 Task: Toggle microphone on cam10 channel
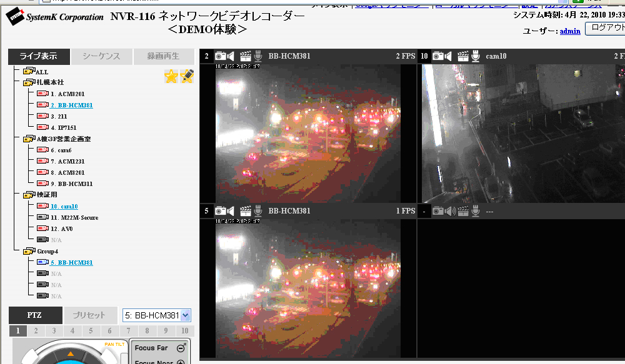click(476, 56)
